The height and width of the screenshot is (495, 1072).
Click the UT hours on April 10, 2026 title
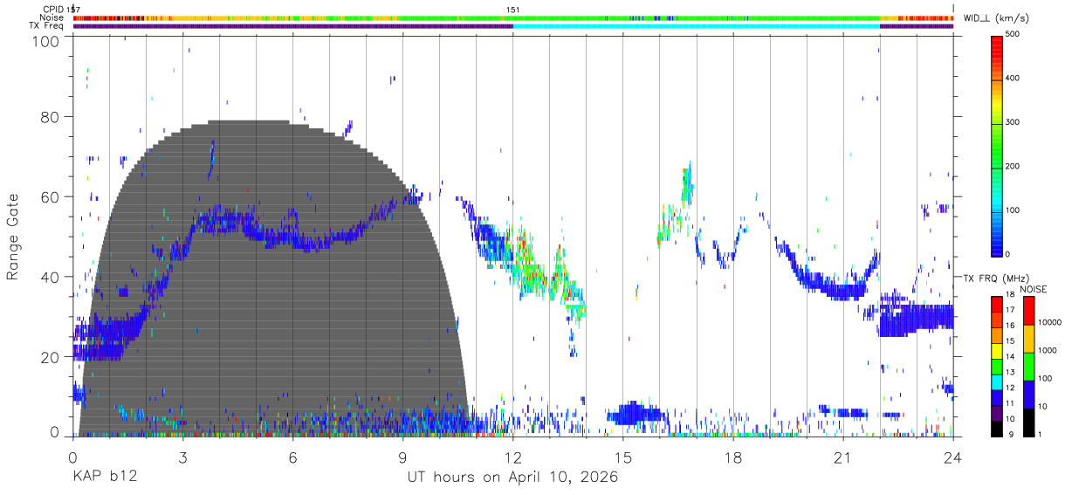512,478
